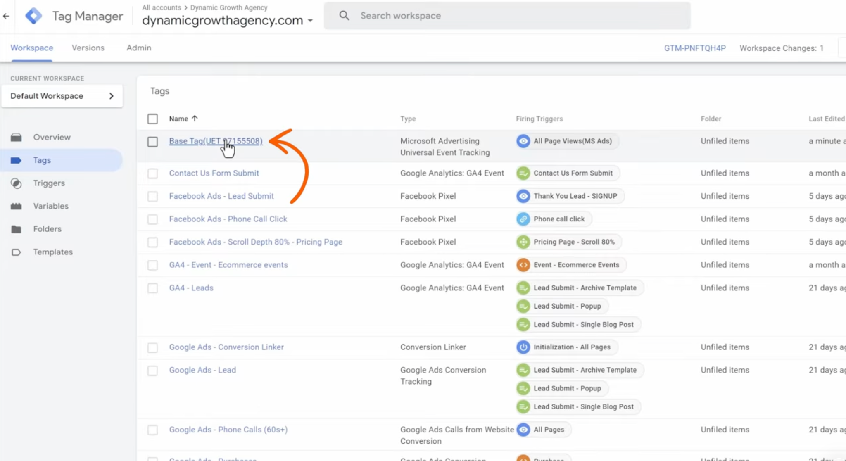Click the All Page Views(MS Ads) trigger icon

[x=523, y=141]
